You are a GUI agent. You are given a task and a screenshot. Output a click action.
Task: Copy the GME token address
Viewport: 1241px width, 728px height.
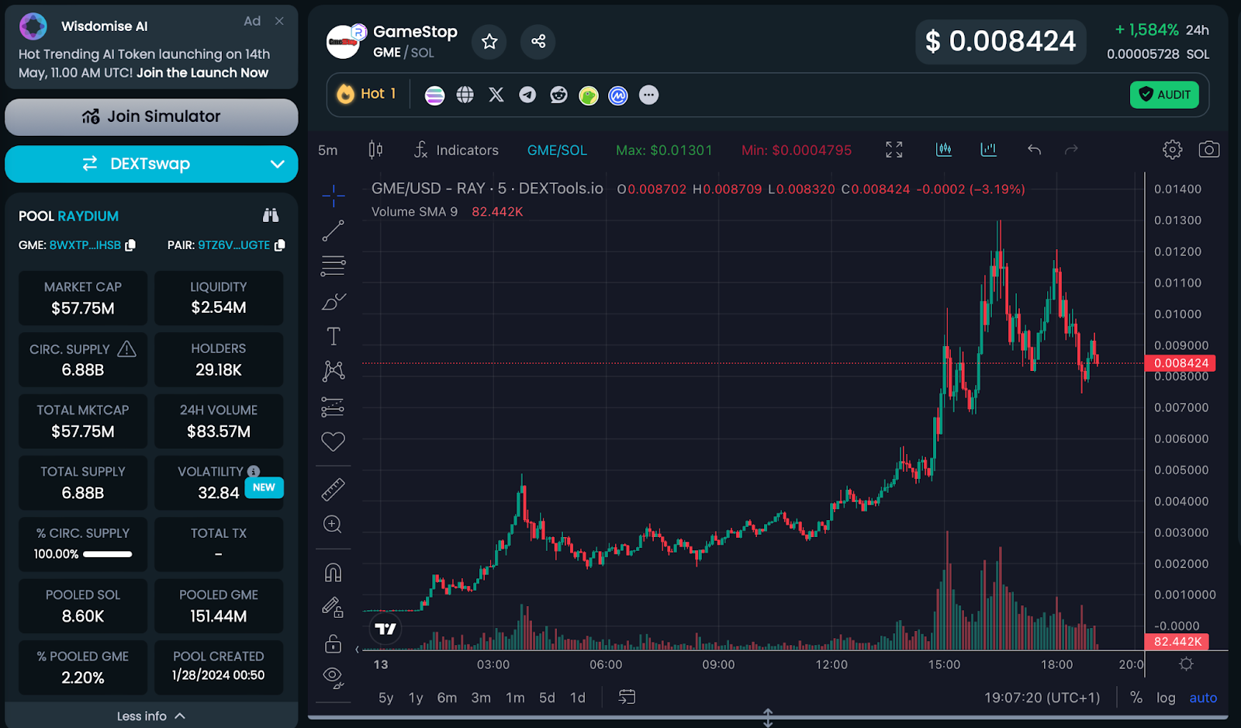[x=130, y=245]
